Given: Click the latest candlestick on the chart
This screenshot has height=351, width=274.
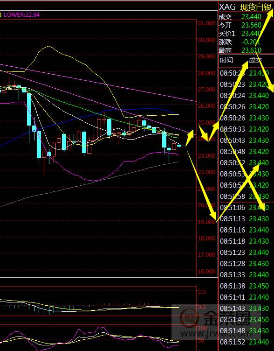Looking at the screenshot, I should (x=179, y=146).
